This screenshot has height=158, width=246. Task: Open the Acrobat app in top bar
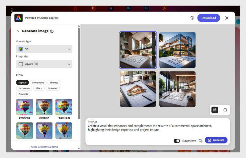click(x=164, y=8)
